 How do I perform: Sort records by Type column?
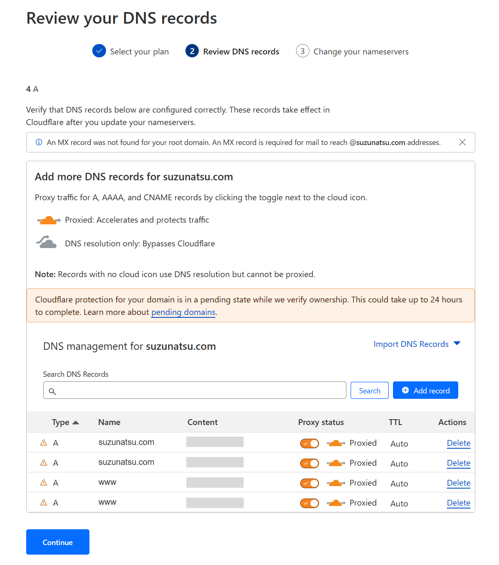[65, 423]
